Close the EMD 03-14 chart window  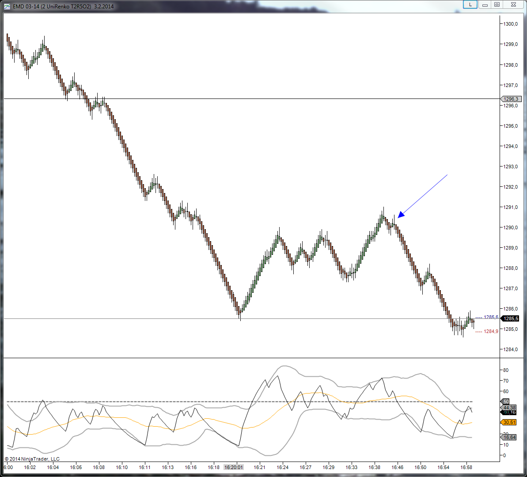point(513,5)
